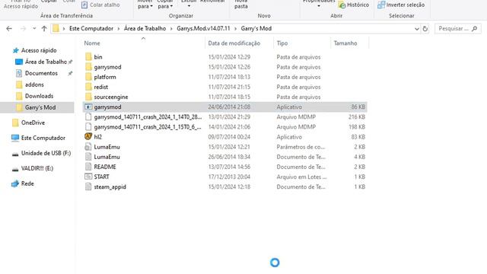The width and height of the screenshot is (487, 274).
Task: Select the sourceengine folder icon
Action: point(88,97)
